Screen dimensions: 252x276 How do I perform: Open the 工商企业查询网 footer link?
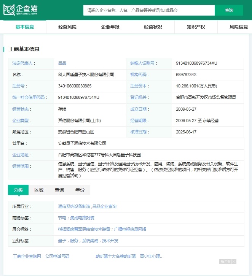27,256
